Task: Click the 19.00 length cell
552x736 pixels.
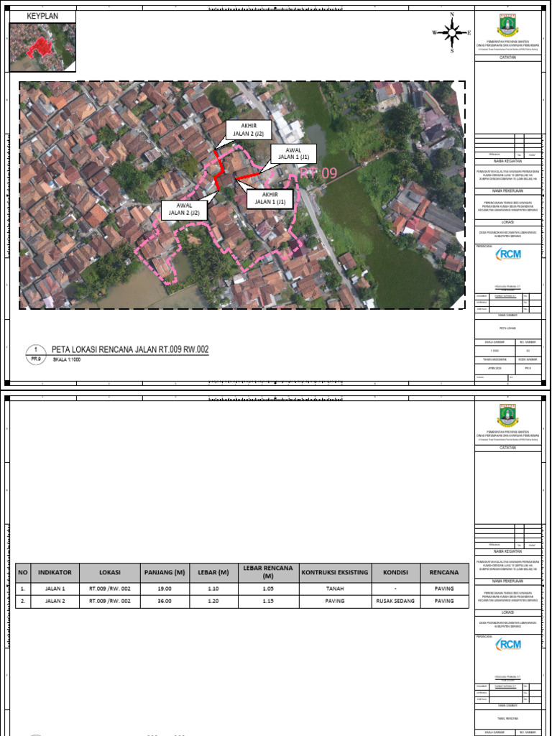Action: coord(165,589)
